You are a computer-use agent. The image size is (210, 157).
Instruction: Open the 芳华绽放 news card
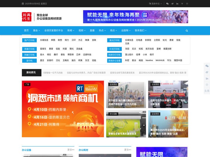(126, 94)
